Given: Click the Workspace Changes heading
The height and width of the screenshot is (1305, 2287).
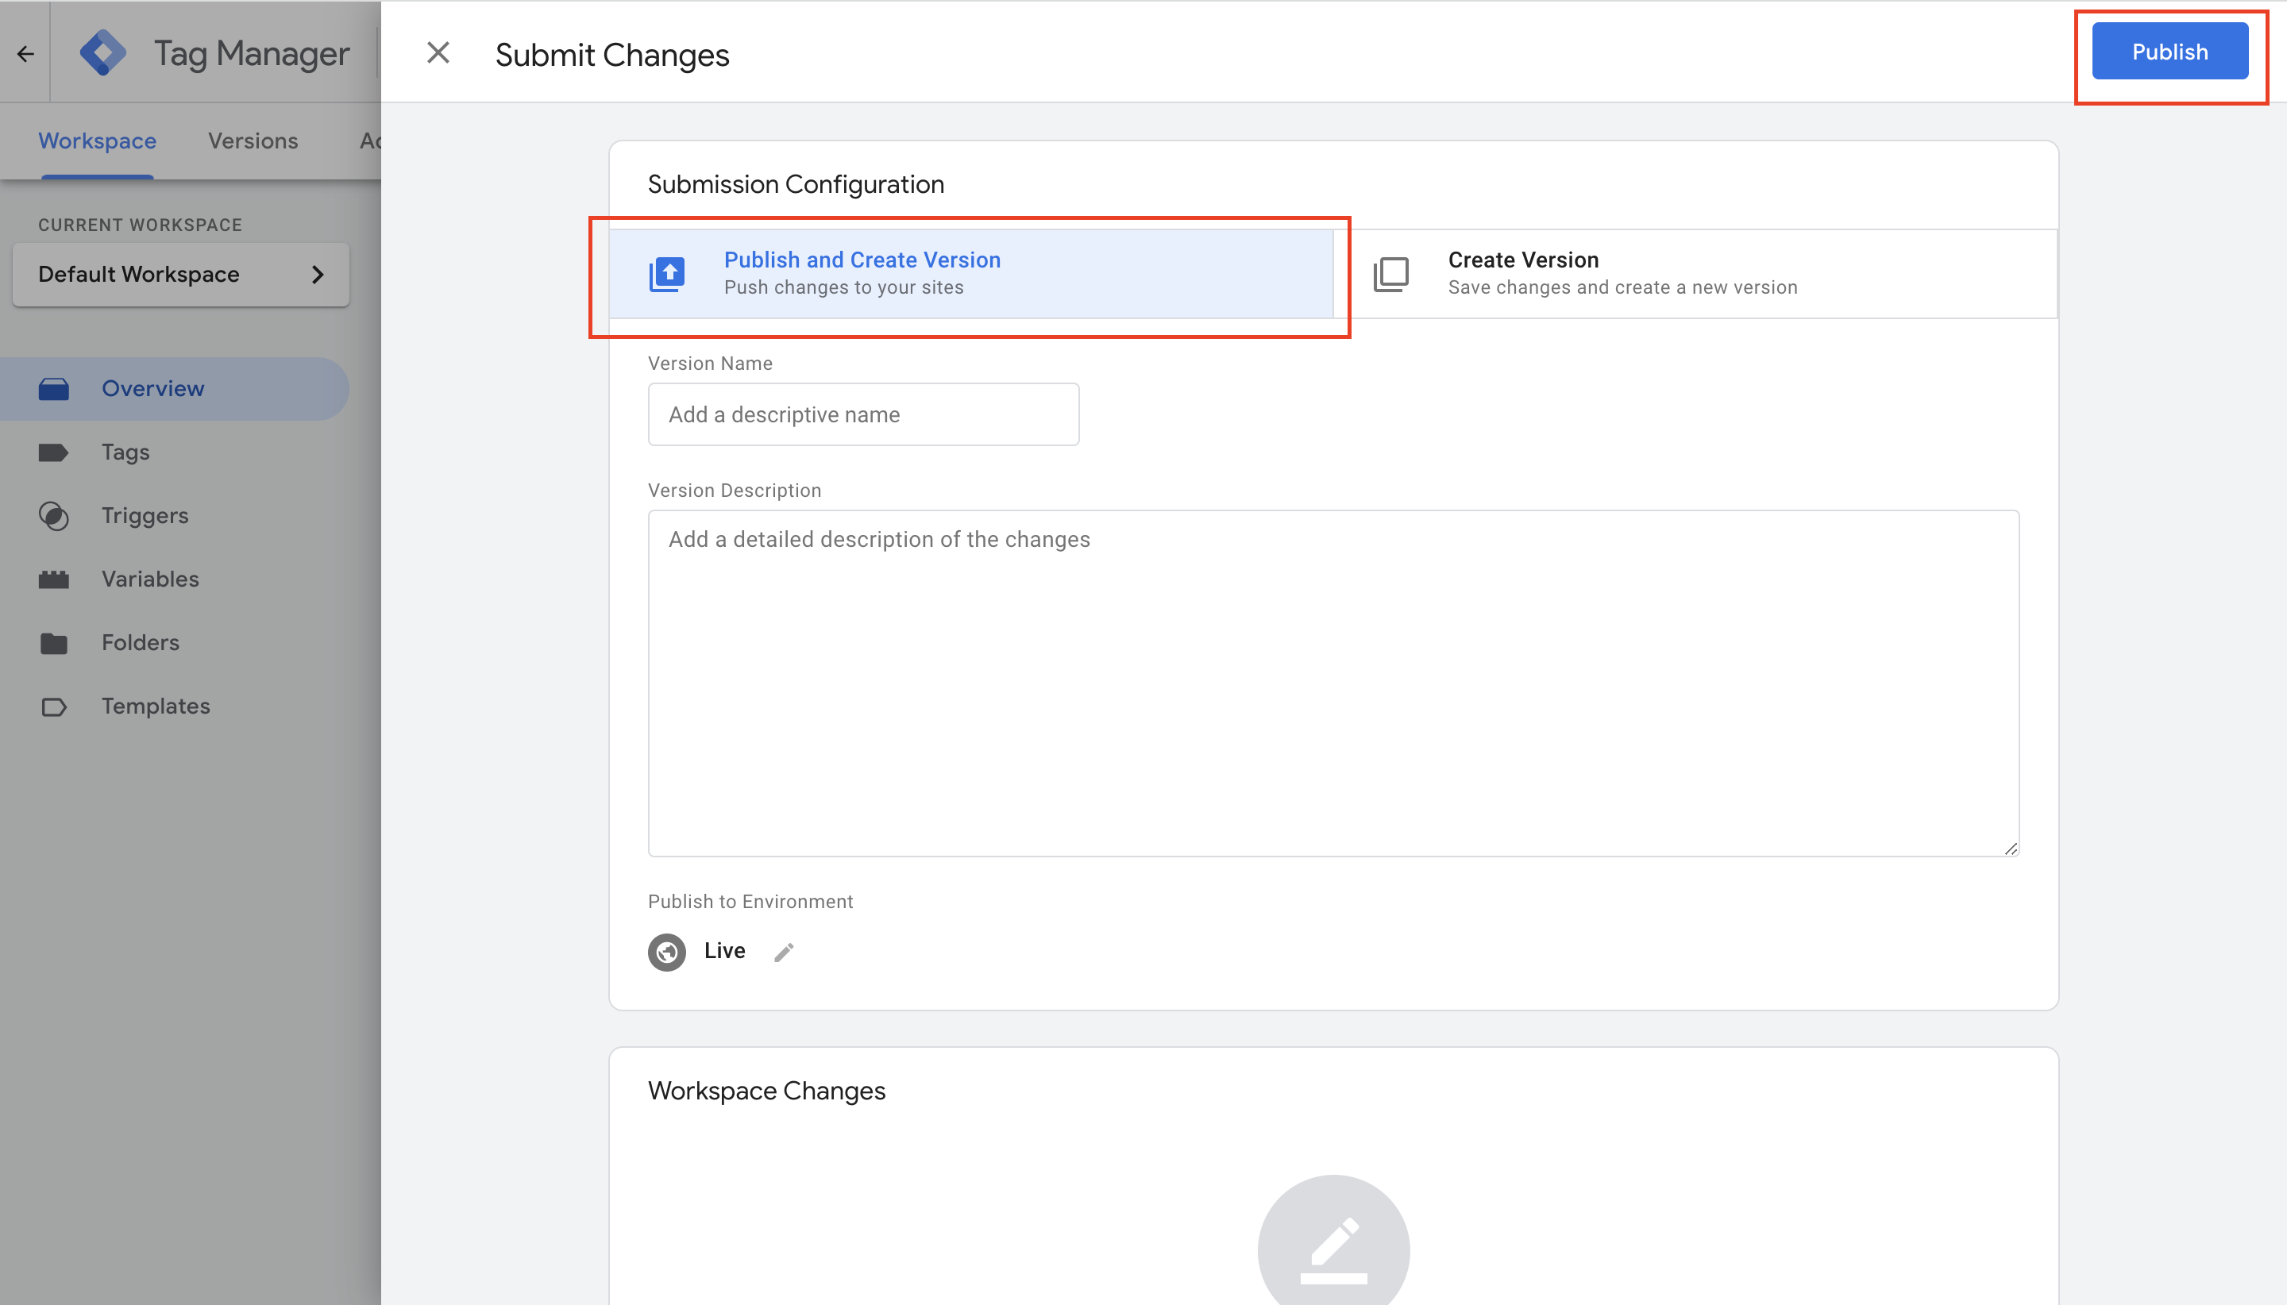Looking at the screenshot, I should pos(766,1091).
